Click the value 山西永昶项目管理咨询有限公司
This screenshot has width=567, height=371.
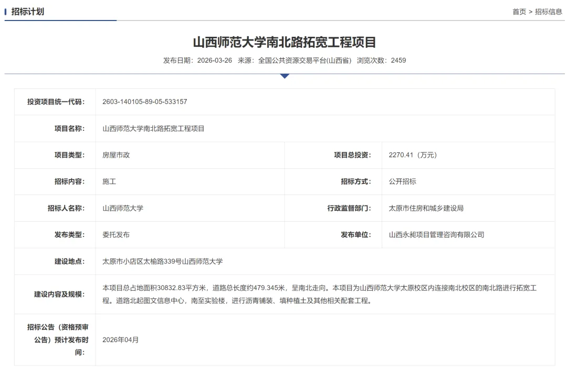point(436,234)
